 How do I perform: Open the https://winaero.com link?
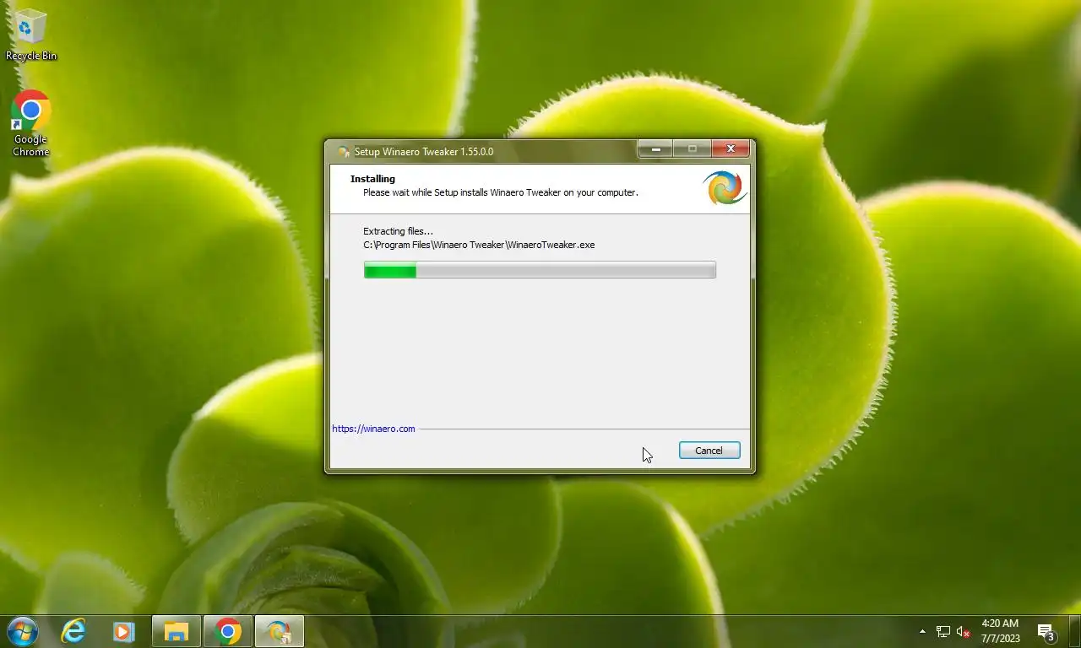(x=373, y=429)
